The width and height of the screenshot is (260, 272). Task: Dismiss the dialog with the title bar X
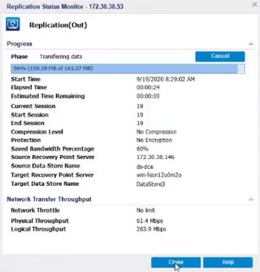[254, 4]
